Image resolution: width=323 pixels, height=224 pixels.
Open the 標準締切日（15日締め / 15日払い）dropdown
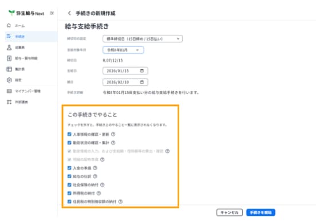[x=143, y=39]
